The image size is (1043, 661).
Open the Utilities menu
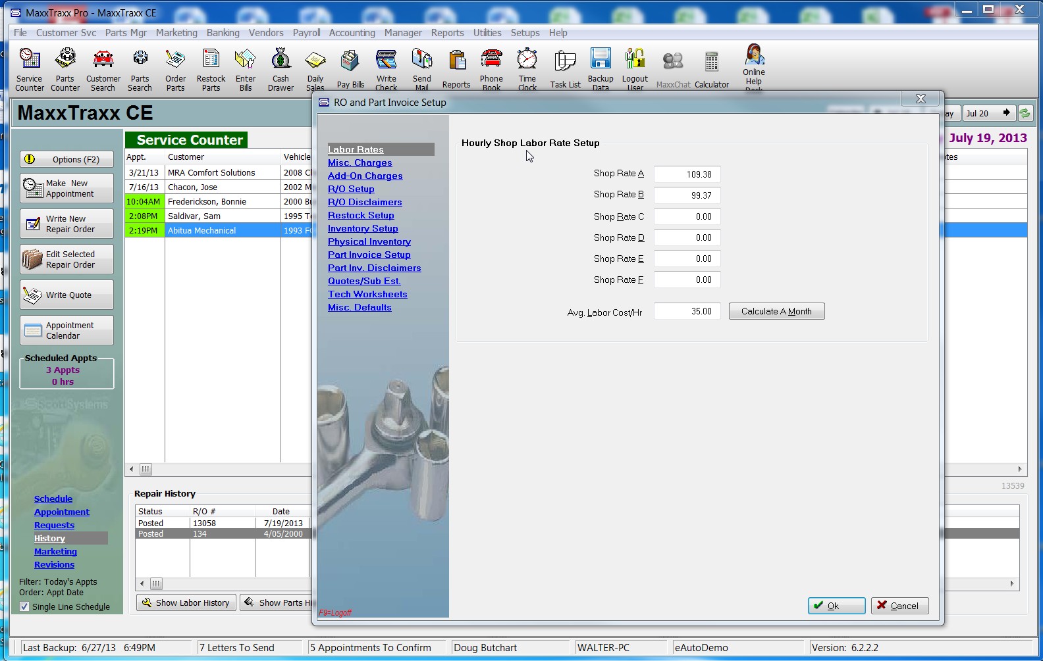(487, 32)
